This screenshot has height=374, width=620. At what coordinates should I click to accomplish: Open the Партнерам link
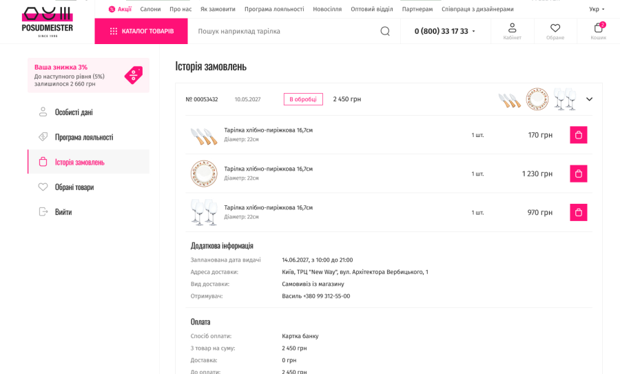[417, 9]
